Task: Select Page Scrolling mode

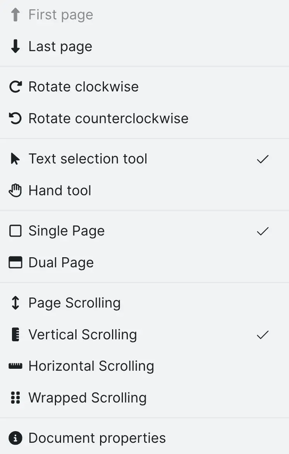Action: [x=75, y=303]
